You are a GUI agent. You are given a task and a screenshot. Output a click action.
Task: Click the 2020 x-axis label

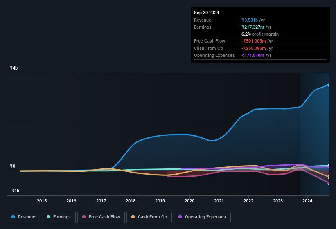click(x=189, y=201)
